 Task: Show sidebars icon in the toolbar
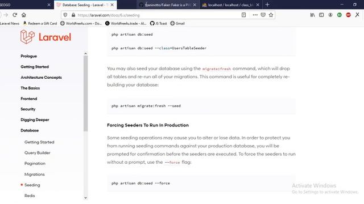coord(321,15)
